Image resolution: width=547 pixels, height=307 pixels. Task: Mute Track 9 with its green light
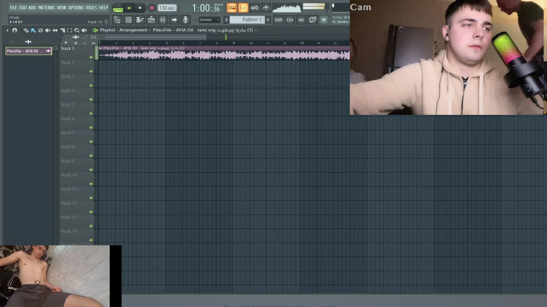click(x=91, y=170)
